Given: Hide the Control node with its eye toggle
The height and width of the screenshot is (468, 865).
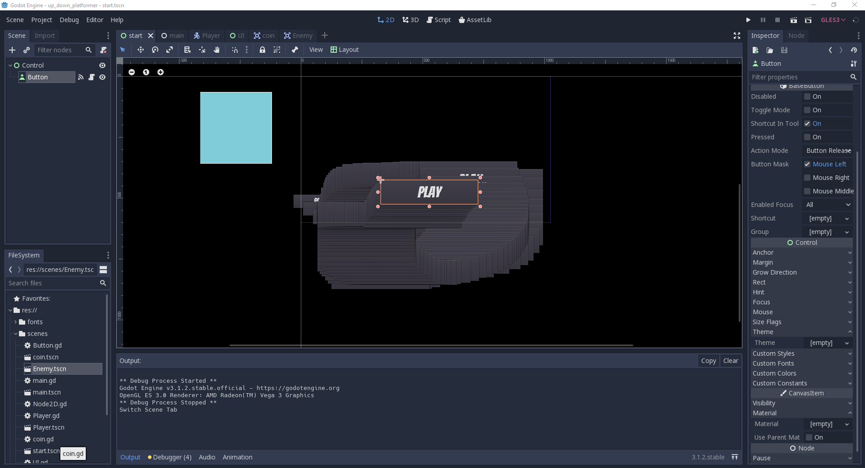Looking at the screenshot, I should click(x=102, y=65).
